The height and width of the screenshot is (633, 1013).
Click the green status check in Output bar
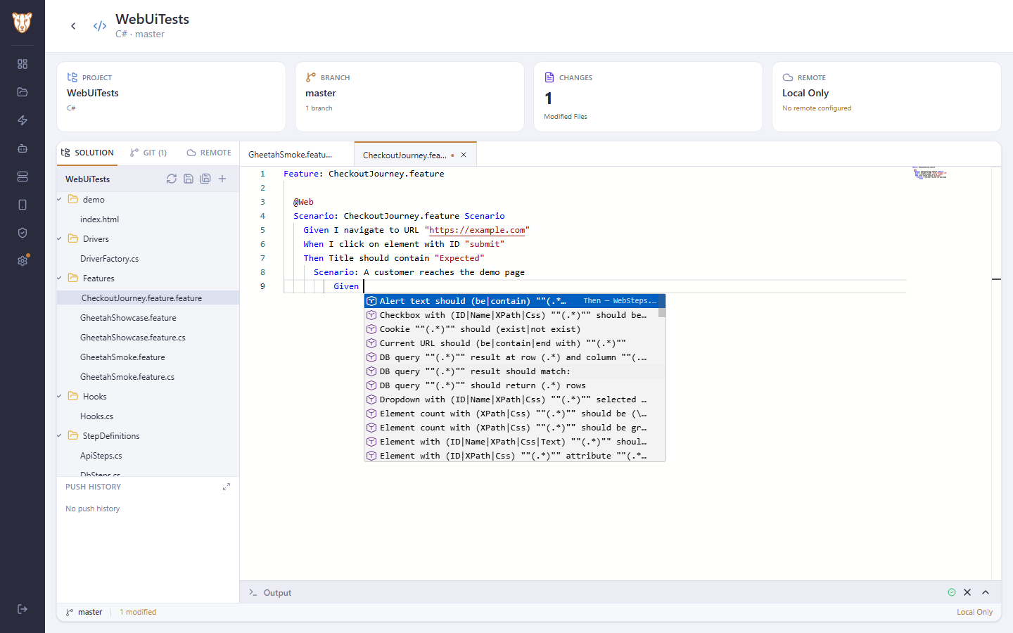tap(952, 592)
